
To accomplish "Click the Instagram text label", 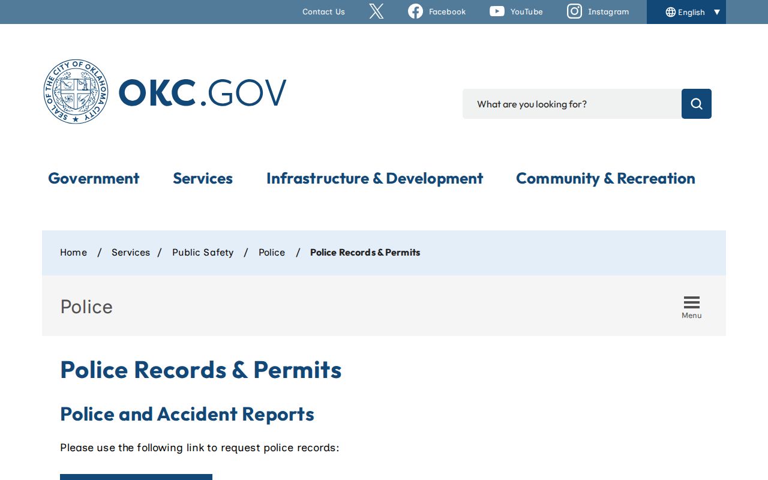I will point(608,11).
